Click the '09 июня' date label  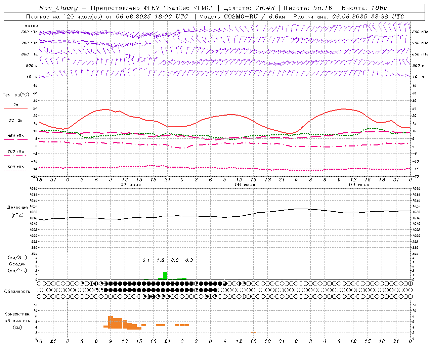(359, 185)
